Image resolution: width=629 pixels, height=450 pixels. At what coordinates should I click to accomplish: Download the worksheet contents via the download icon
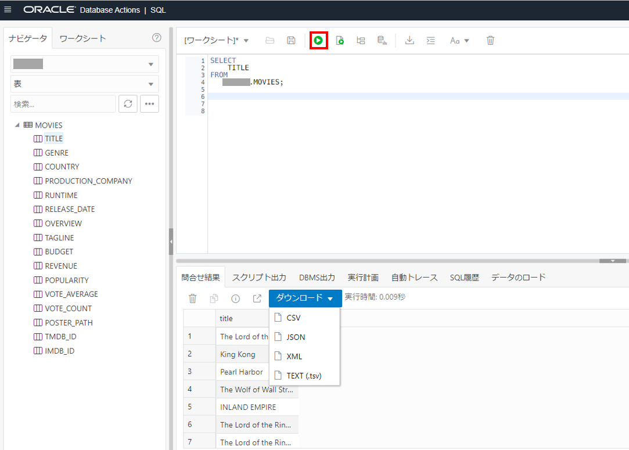[409, 40]
